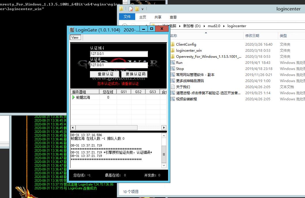Select the logincenter_win folder icon

[173, 51]
